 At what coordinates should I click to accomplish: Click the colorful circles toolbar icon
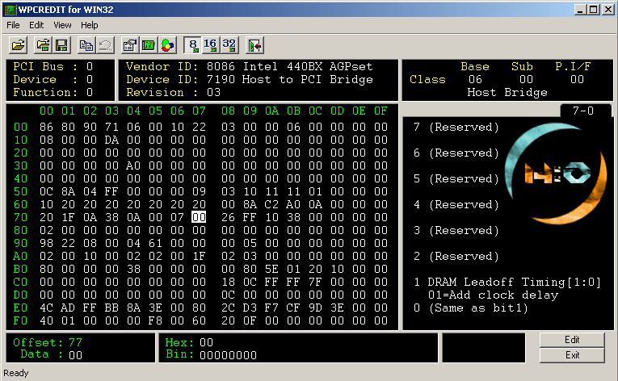(167, 45)
